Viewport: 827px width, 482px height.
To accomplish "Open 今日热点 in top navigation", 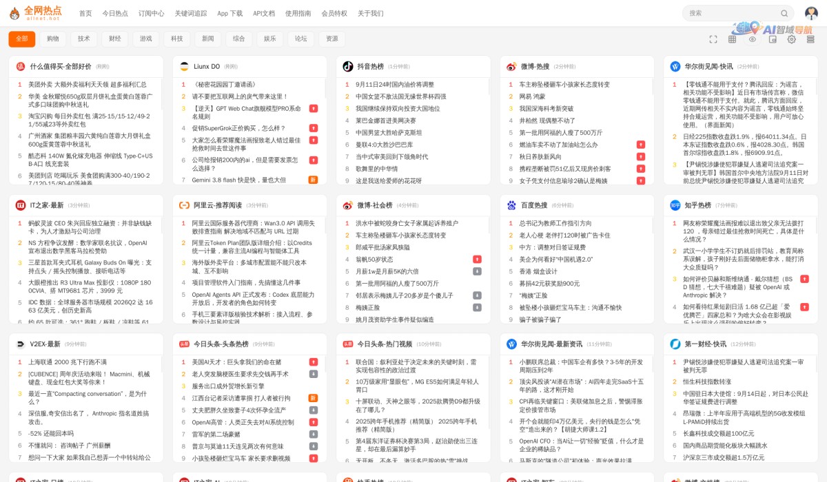I will pos(115,13).
